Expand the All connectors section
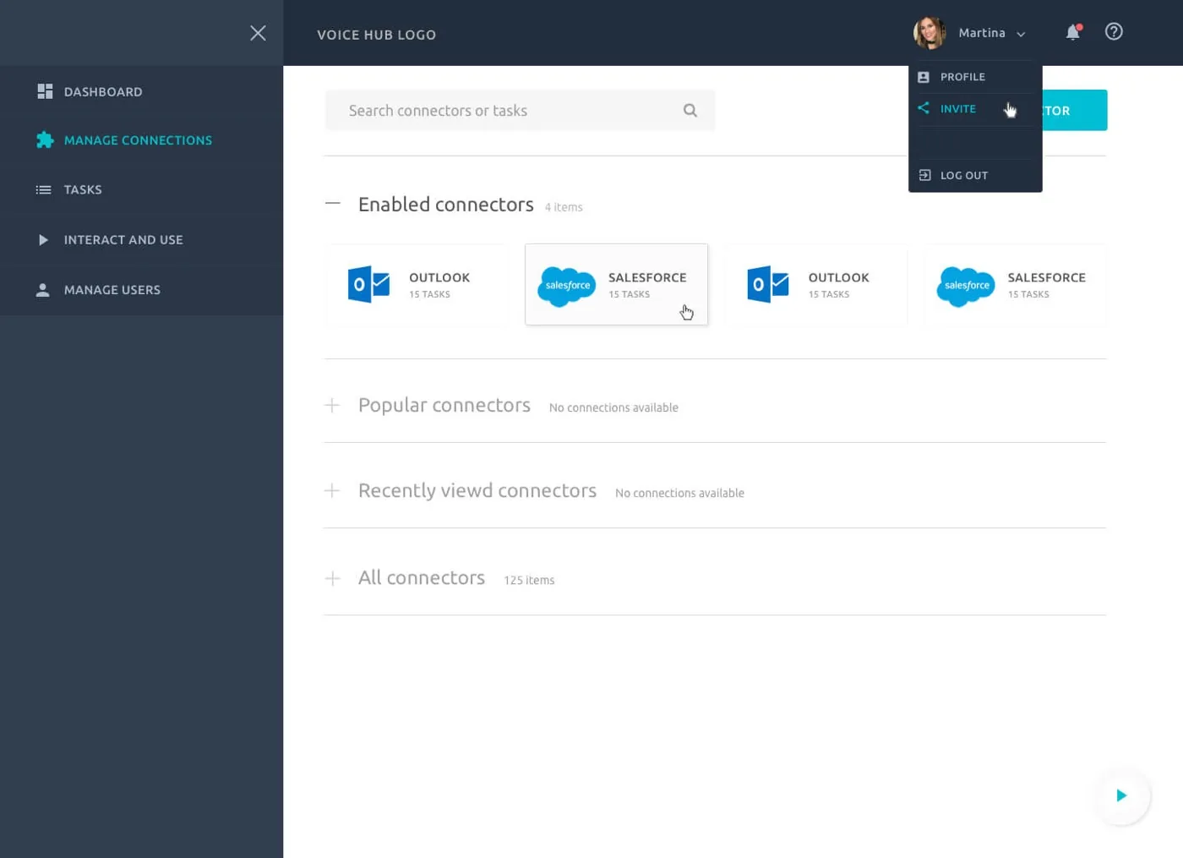Screen dimensions: 1183x858 333,578
